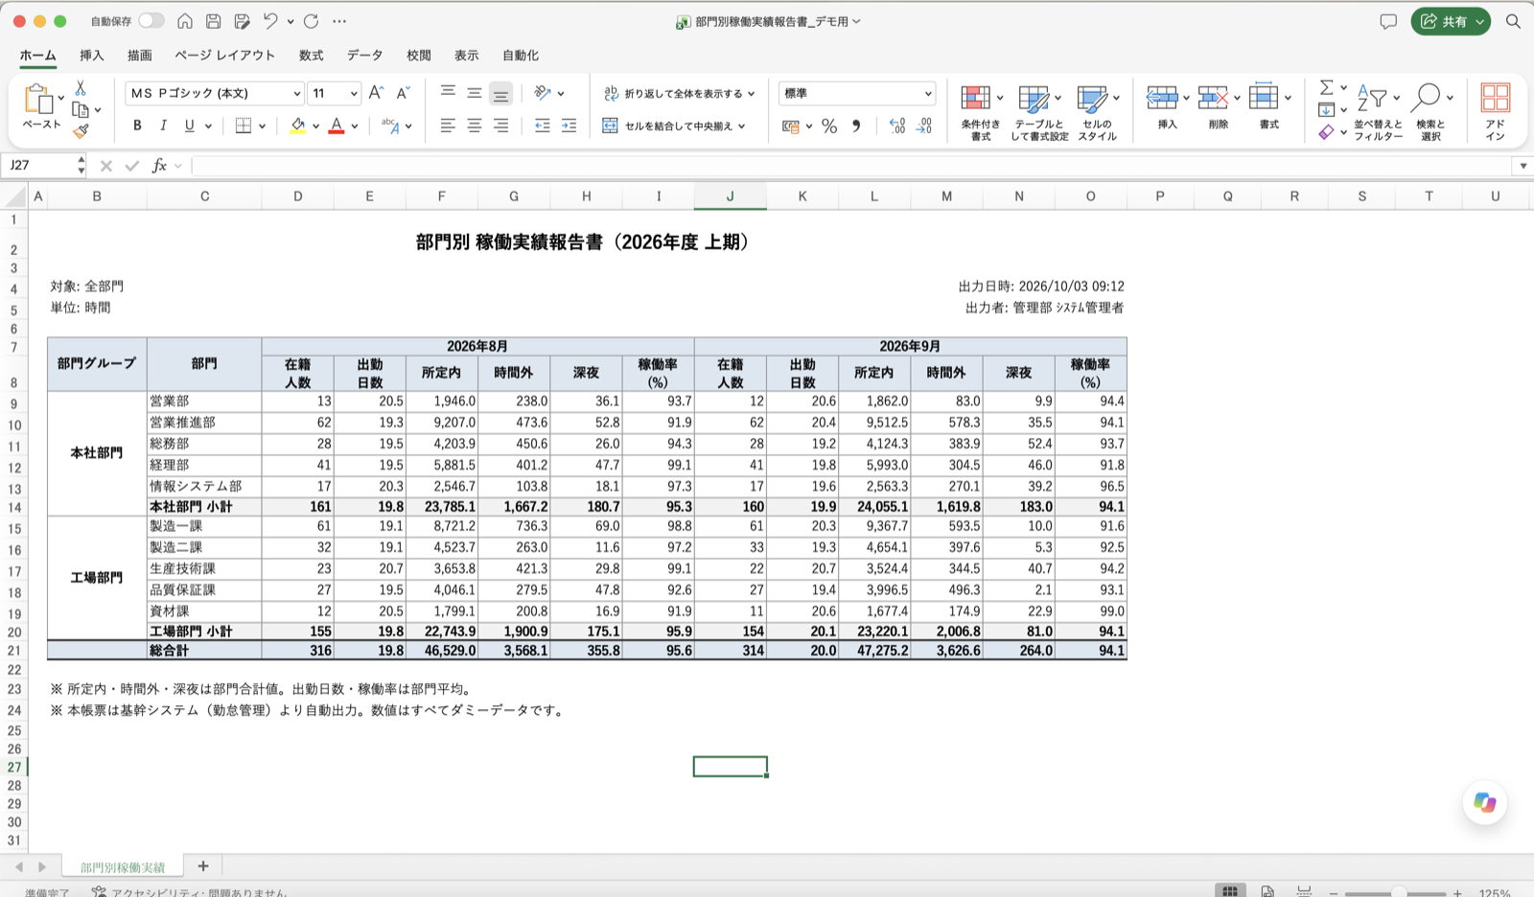Screen dimensions: 1534x897
Task: Toggle italic formatting I
Action: pos(163,126)
